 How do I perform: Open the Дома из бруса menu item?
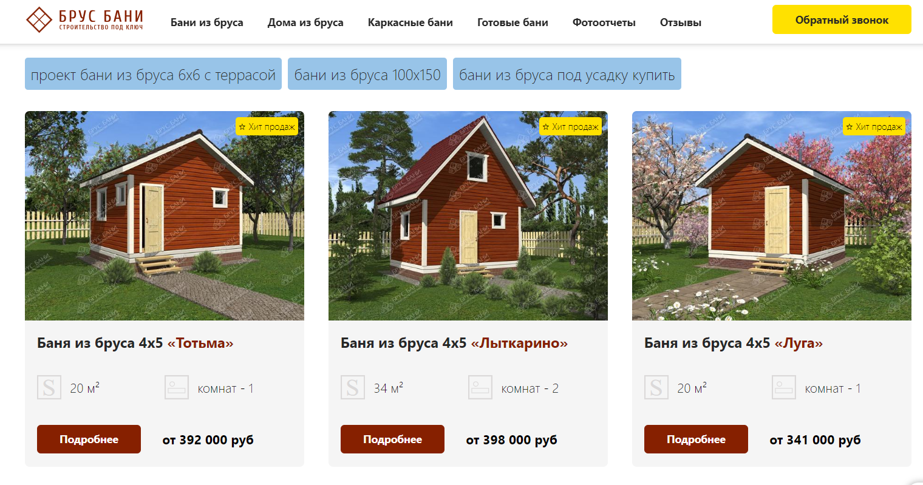[305, 22]
